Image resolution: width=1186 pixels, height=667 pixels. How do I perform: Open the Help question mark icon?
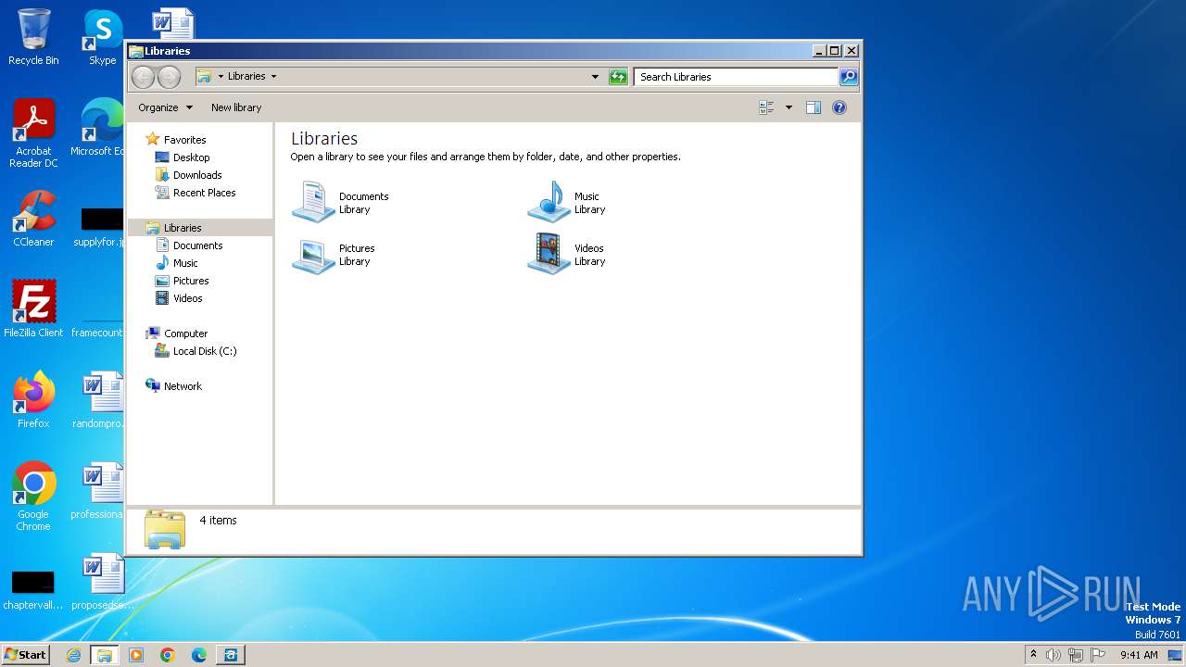[839, 107]
